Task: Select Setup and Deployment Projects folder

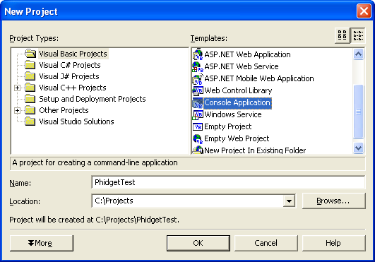Action: tap(93, 99)
